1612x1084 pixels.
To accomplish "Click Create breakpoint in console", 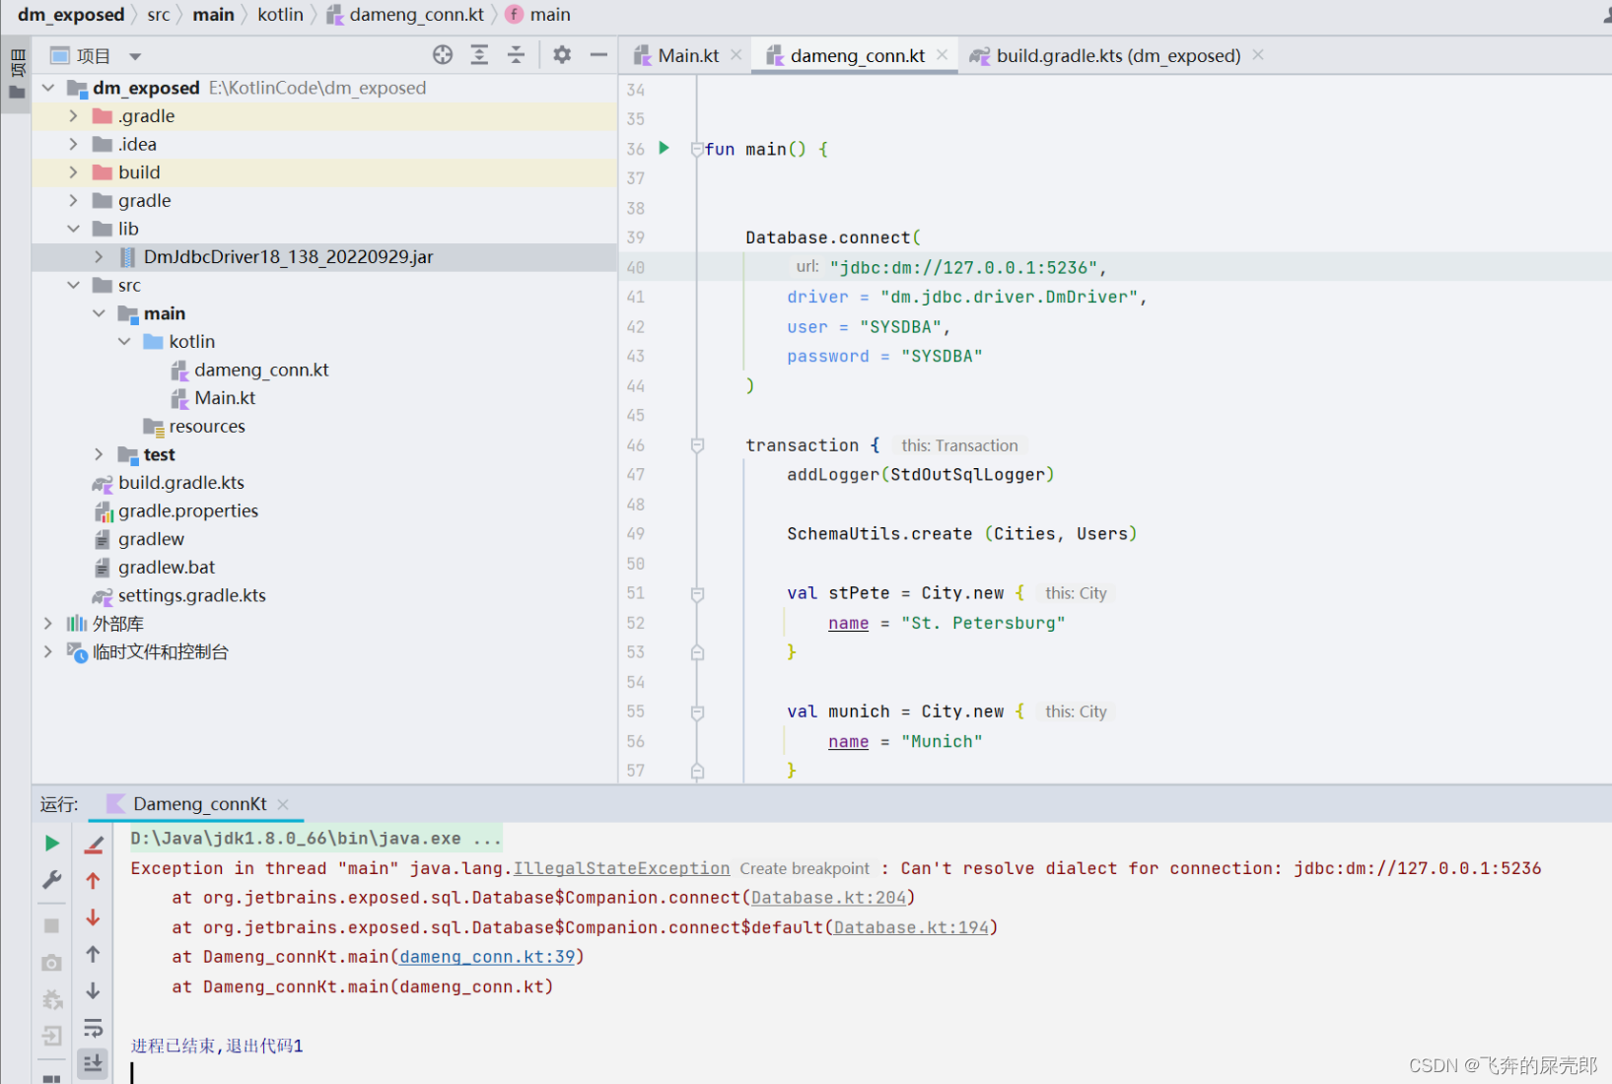I will (x=805, y=868).
